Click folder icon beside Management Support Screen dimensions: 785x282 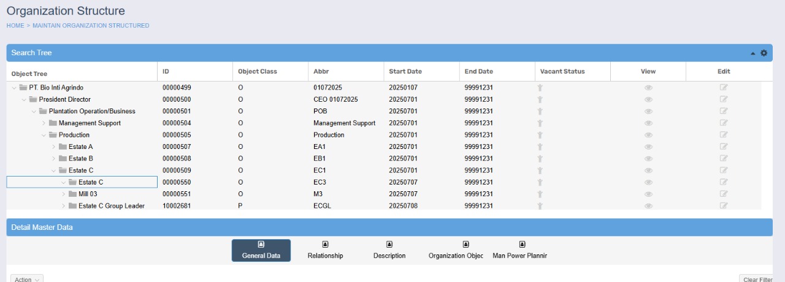53,123
